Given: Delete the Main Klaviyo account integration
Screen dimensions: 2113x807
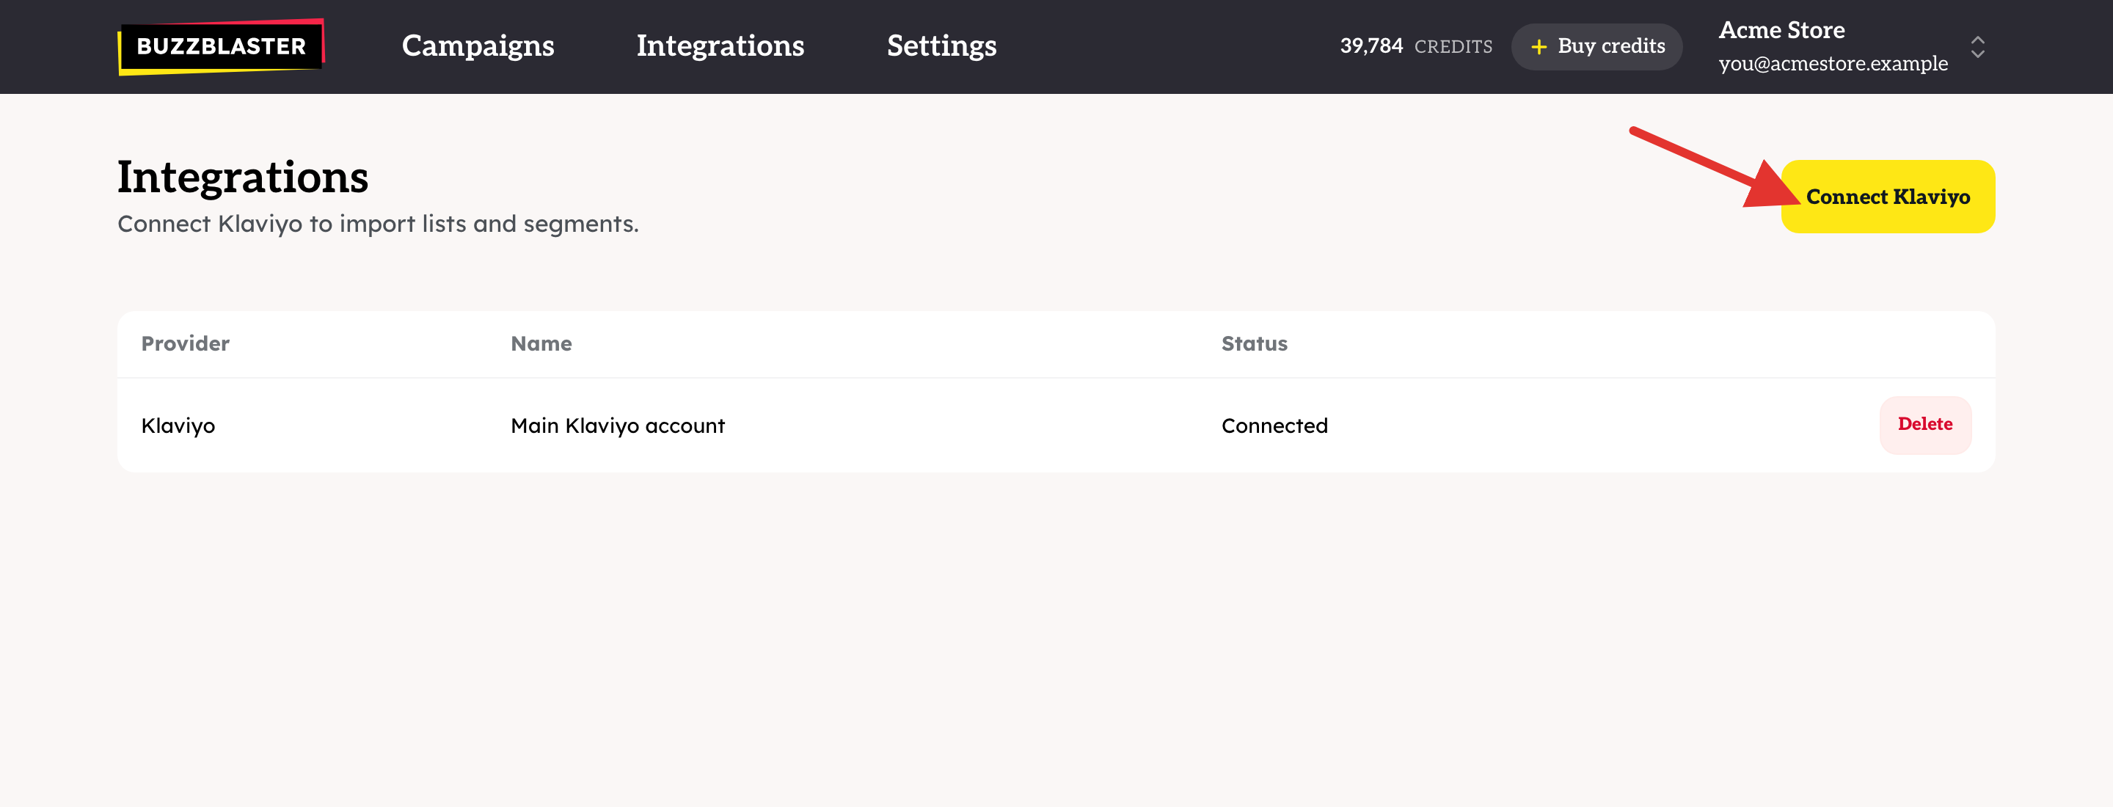Looking at the screenshot, I should point(1925,425).
